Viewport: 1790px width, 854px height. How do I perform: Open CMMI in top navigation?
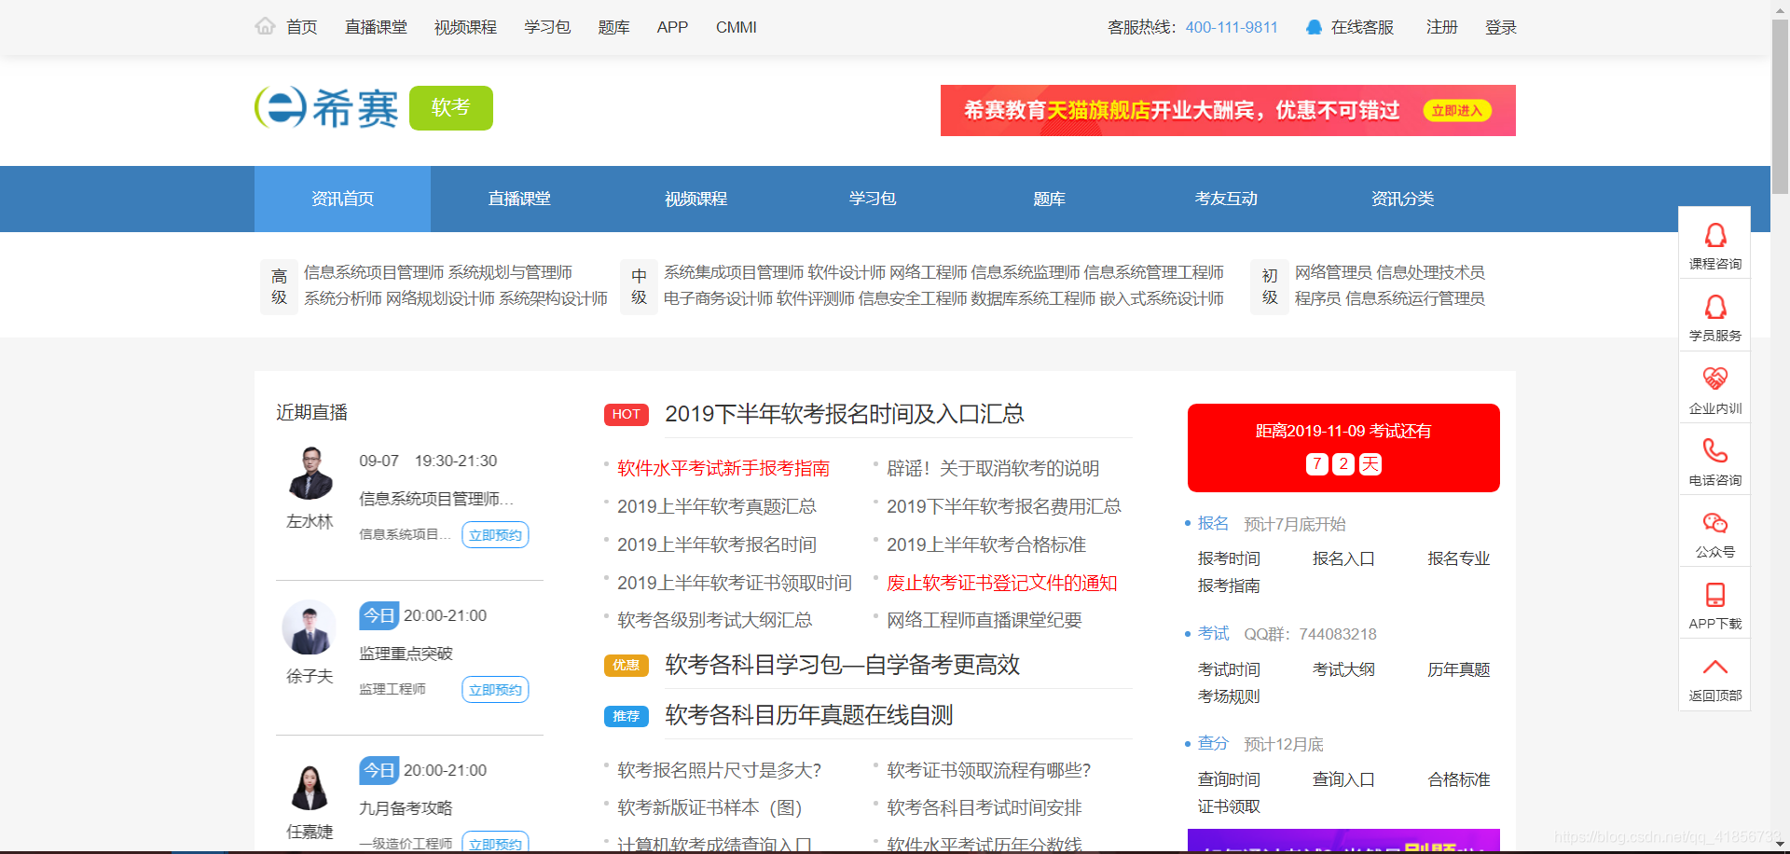(737, 27)
